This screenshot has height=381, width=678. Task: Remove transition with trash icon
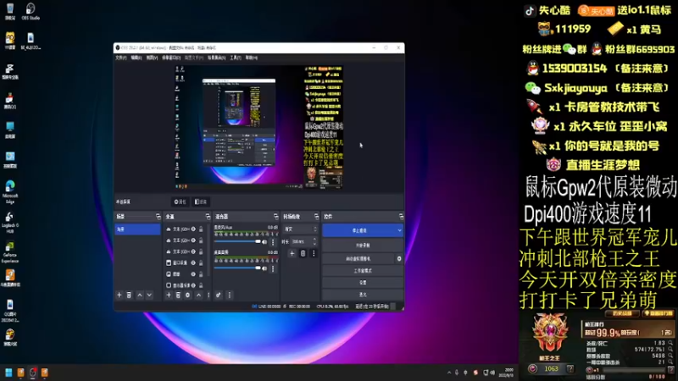(x=303, y=253)
